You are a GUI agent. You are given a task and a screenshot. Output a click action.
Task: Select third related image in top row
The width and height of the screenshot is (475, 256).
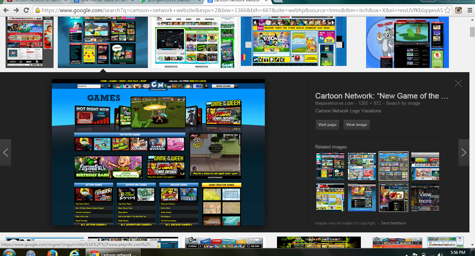[394, 166]
